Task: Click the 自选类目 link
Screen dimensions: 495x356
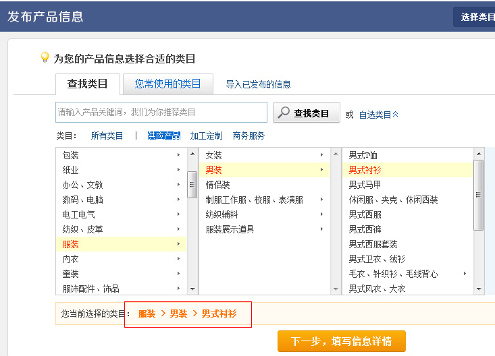Action: coord(375,115)
